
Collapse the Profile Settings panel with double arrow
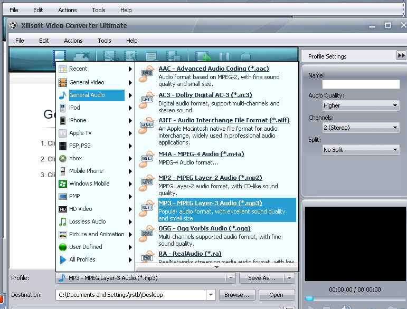pyautogui.click(x=401, y=55)
